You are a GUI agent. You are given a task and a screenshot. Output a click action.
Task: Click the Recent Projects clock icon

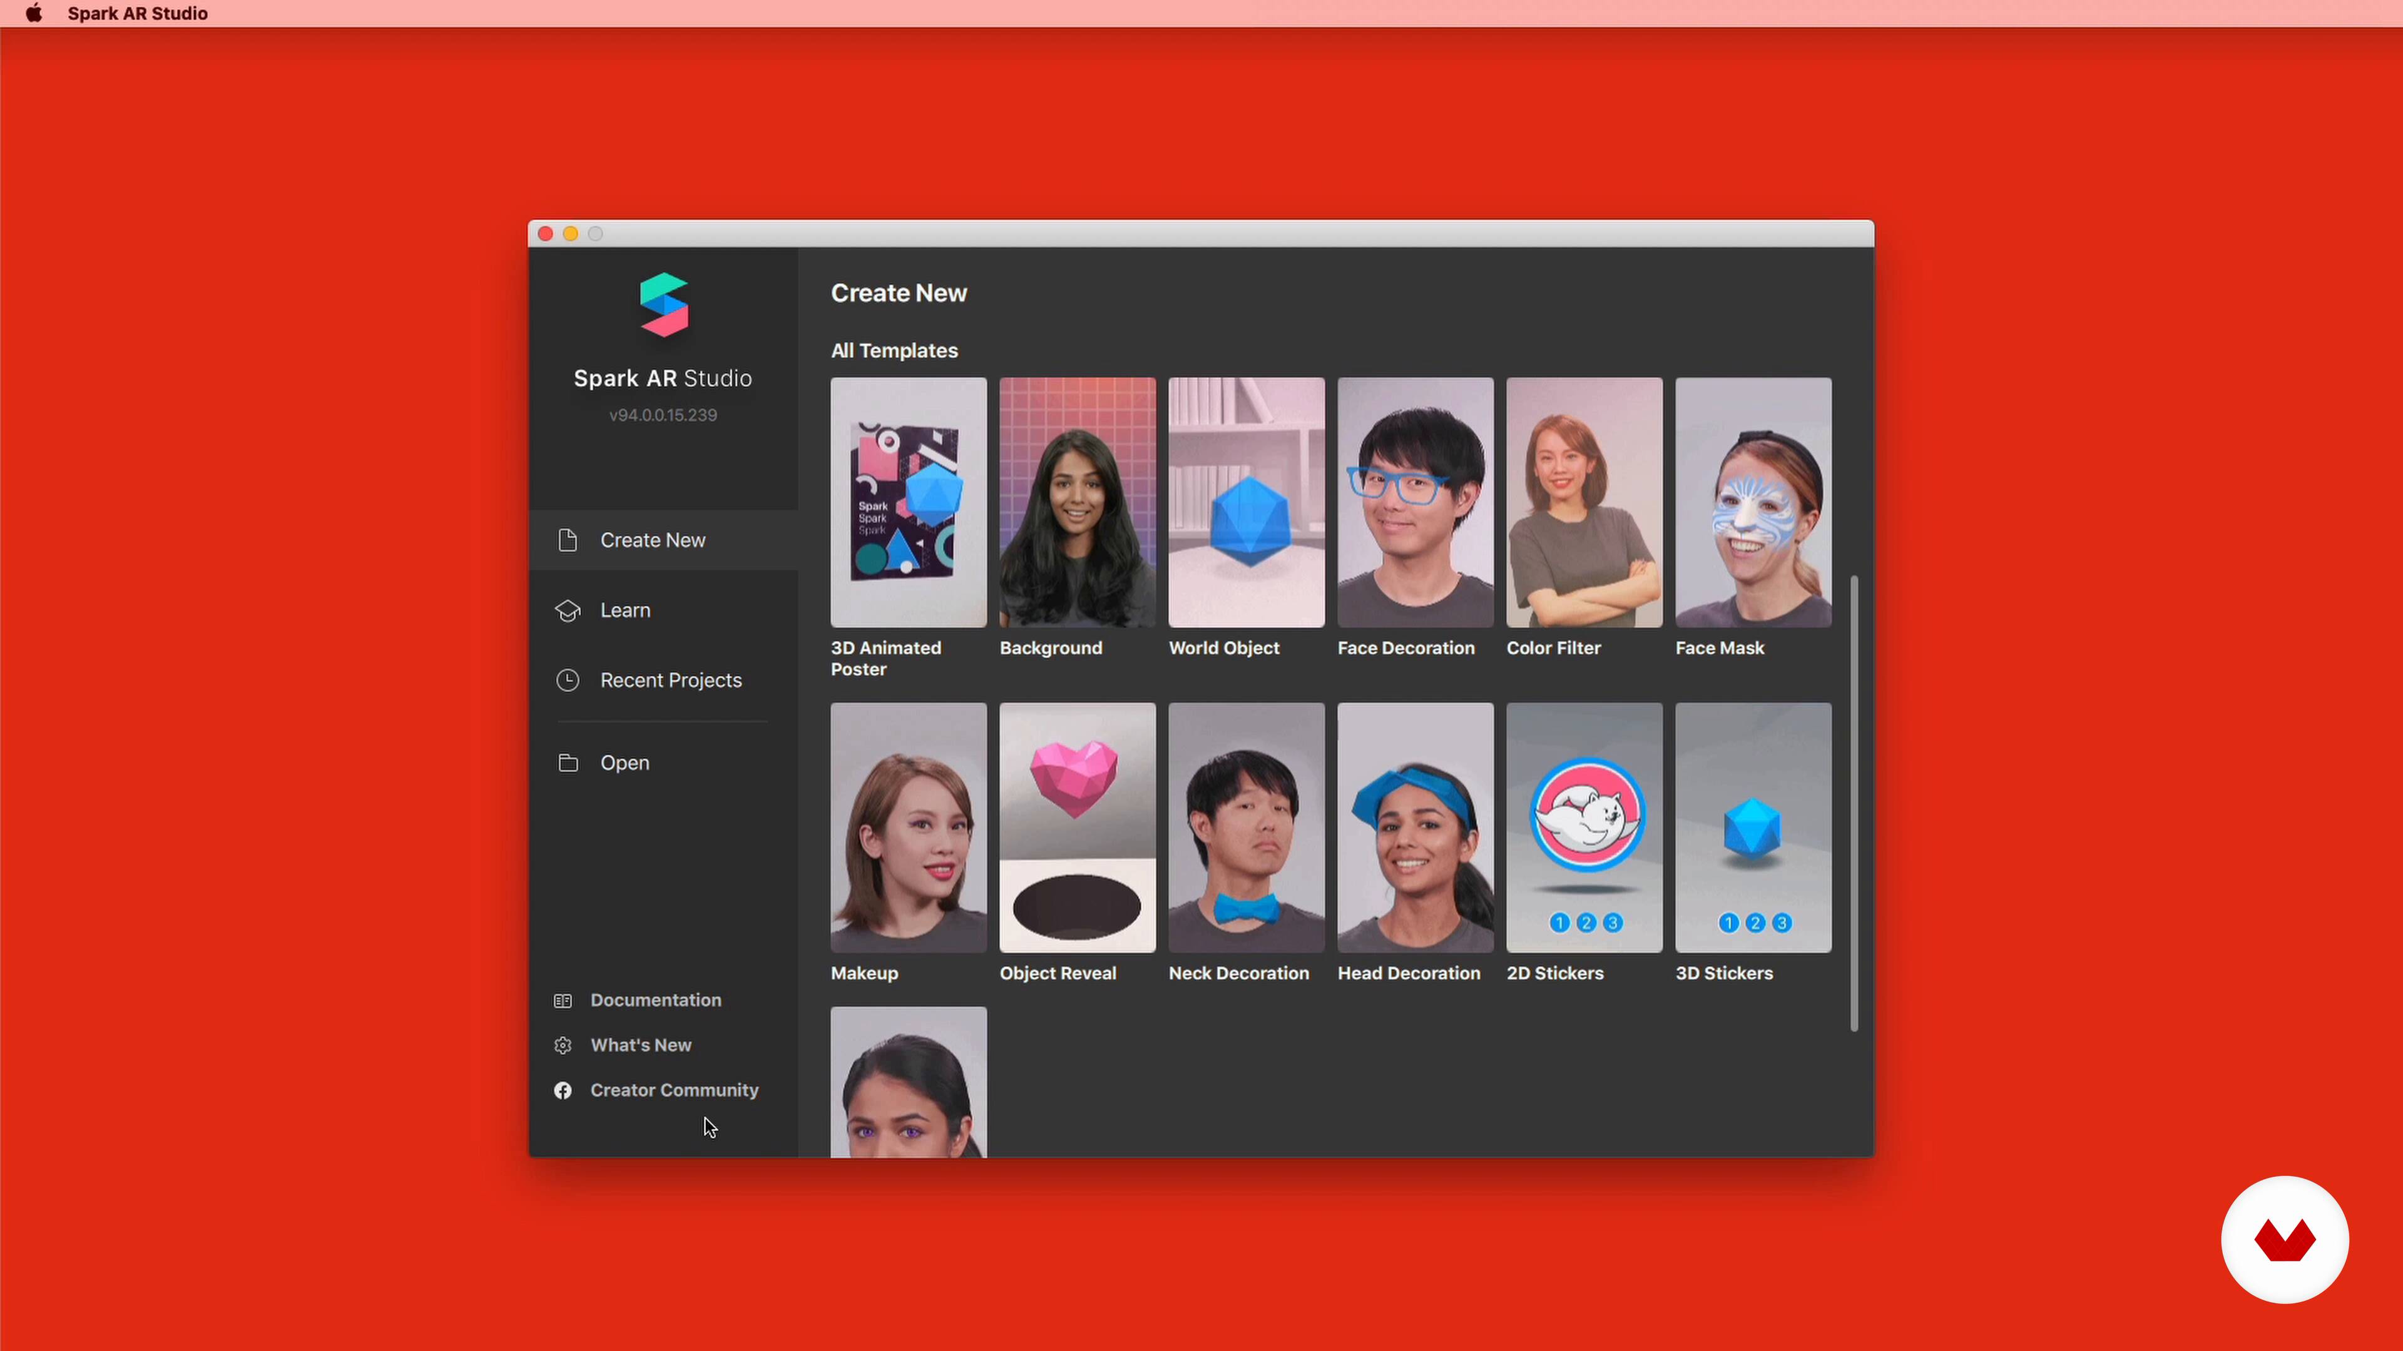point(567,681)
